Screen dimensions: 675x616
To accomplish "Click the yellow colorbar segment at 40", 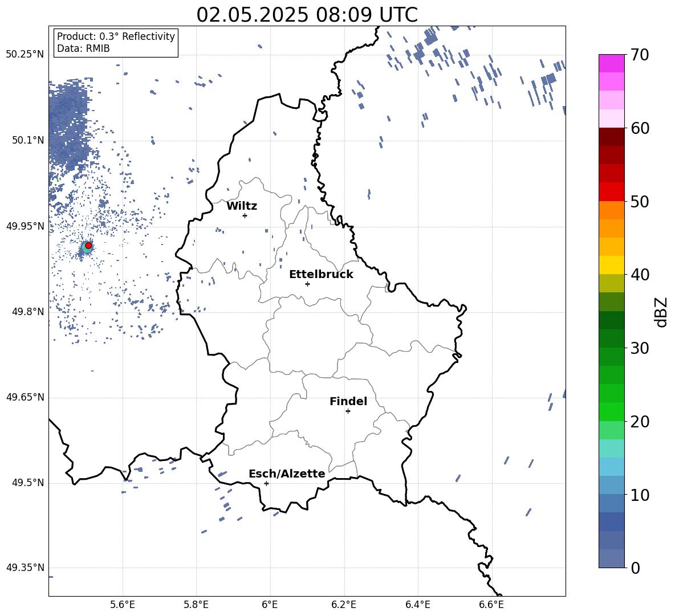I will click(612, 265).
